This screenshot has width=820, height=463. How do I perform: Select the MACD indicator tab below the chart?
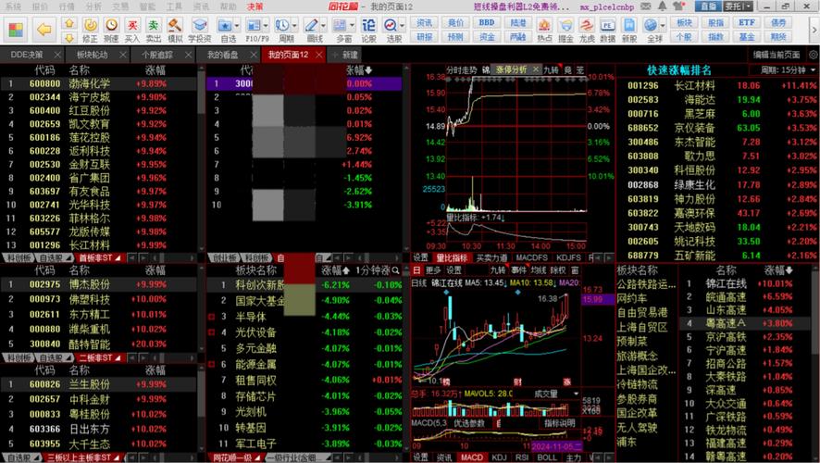[x=472, y=457]
